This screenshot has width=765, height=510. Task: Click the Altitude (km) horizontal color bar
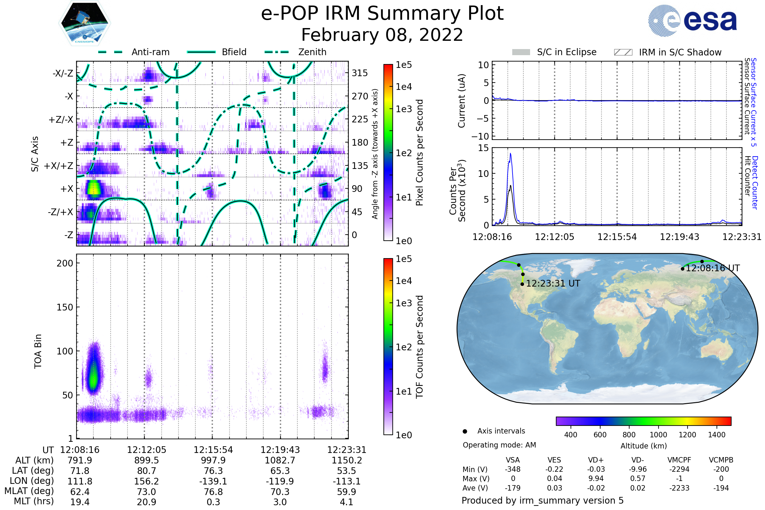tap(643, 421)
